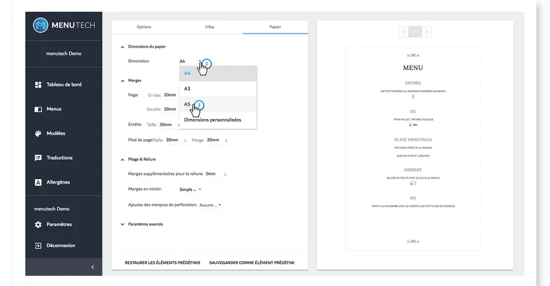550x286 pixels.
Task: Switch to the Options tab
Action: (144, 27)
